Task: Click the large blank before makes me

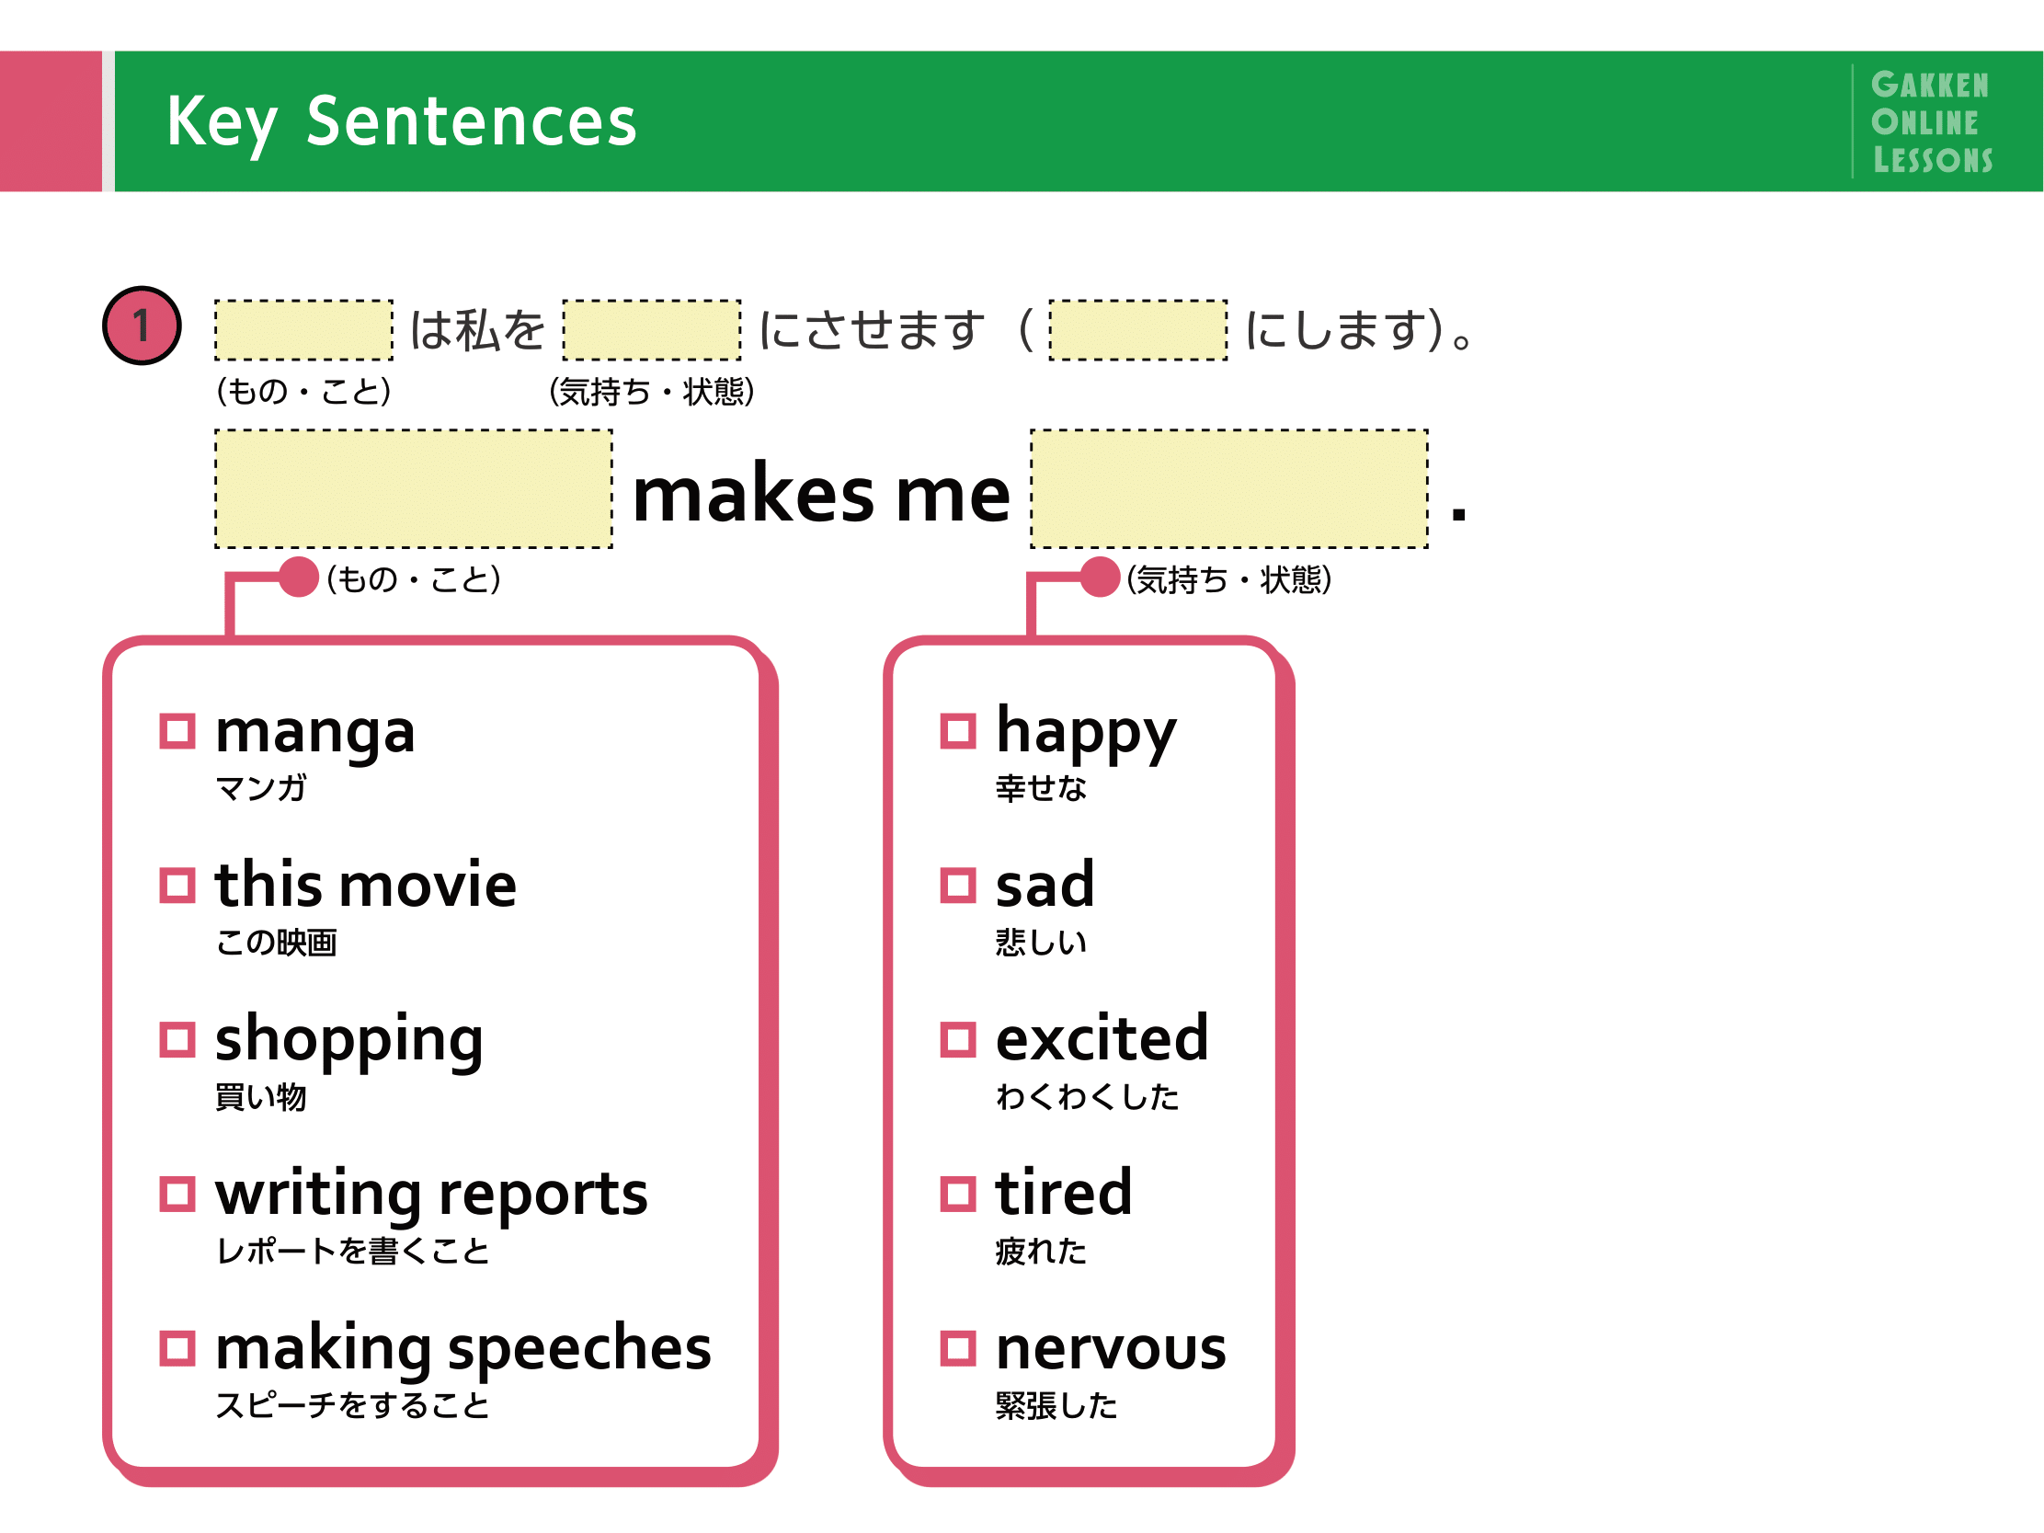Action: [414, 489]
